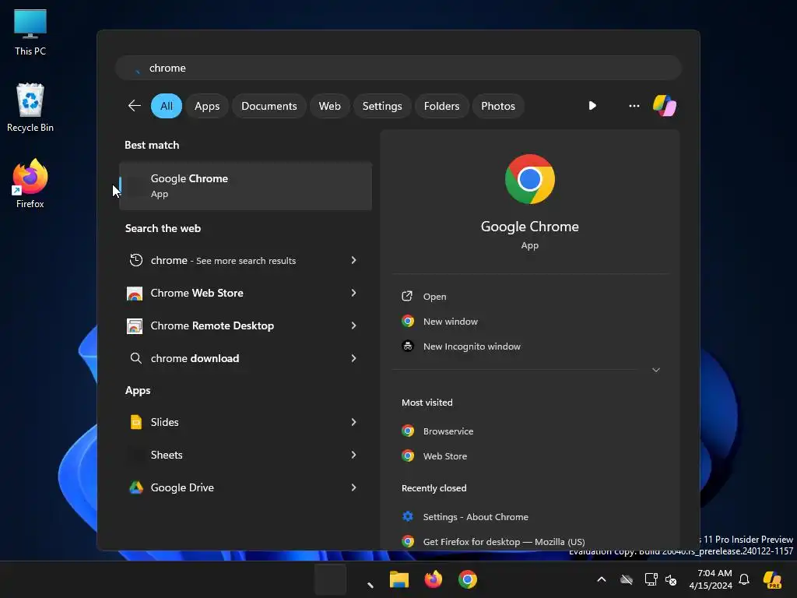Open File Explorer from the taskbar
The width and height of the screenshot is (797, 598).
point(399,579)
